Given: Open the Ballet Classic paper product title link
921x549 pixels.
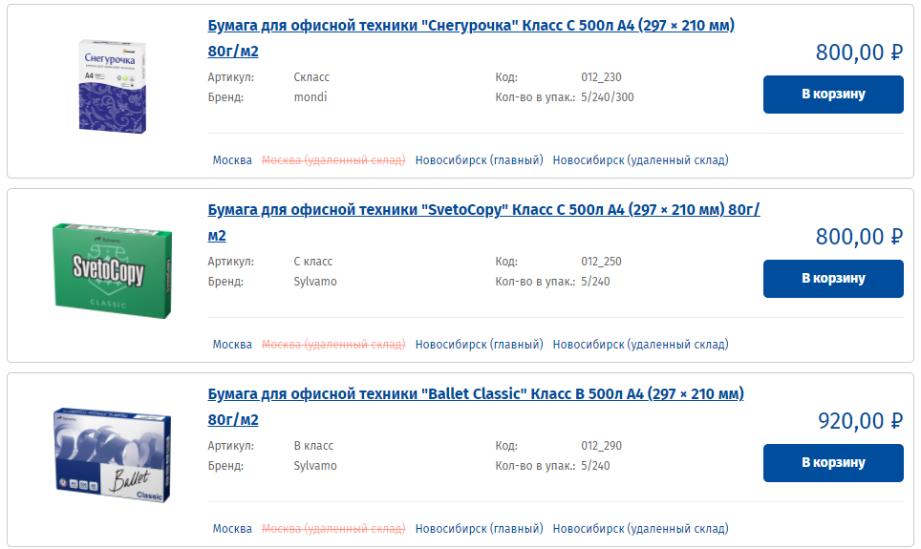Looking at the screenshot, I should click(x=476, y=407).
